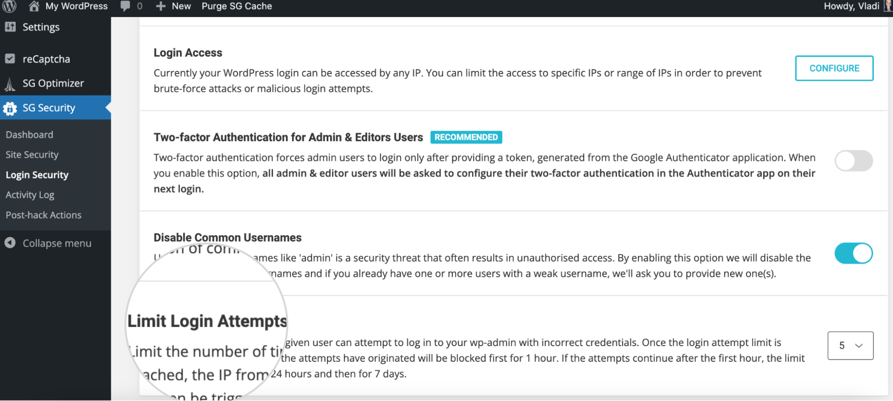Click the CONFIGURE button for Login Access
The width and height of the screenshot is (893, 401).
834,68
